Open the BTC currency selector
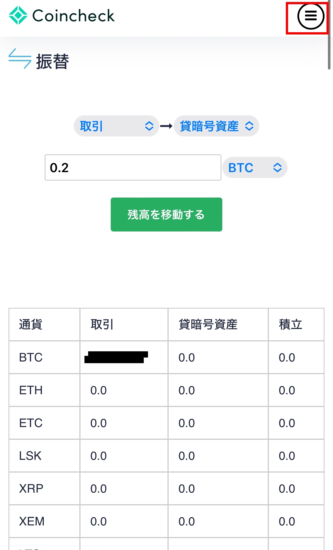The height and width of the screenshot is (550, 333). pos(254,168)
